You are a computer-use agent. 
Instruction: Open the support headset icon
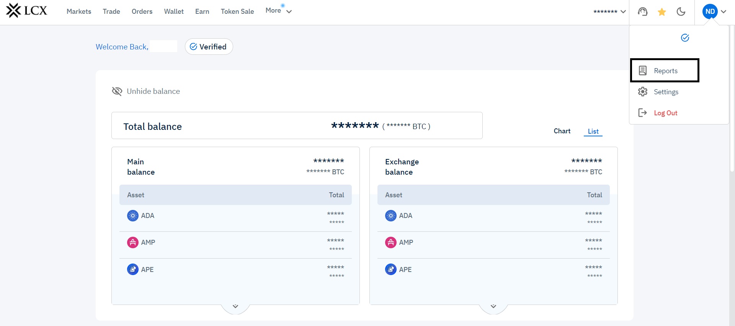(x=642, y=12)
